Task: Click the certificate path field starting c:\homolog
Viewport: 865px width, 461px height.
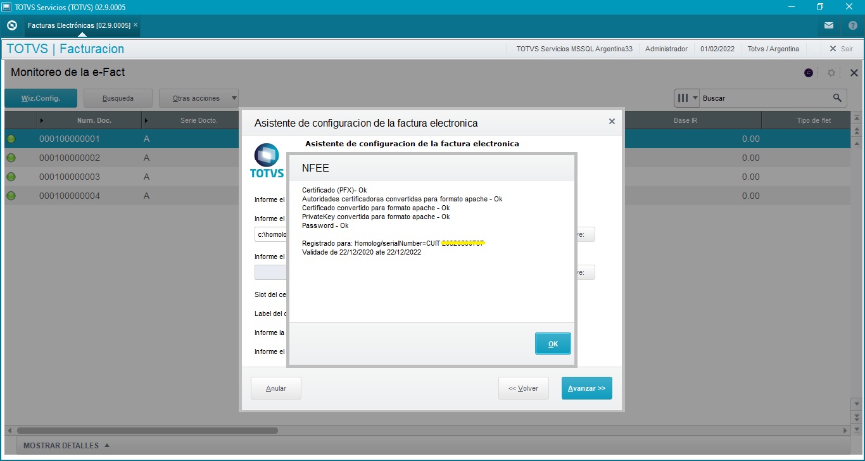Action: point(271,234)
